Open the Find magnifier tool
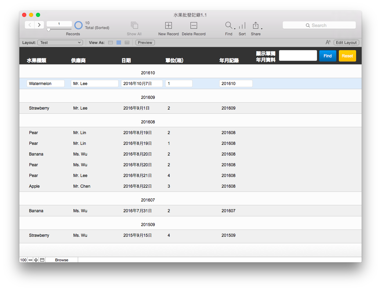The height and width of the screenshot is (290, 381). point(229,25)
